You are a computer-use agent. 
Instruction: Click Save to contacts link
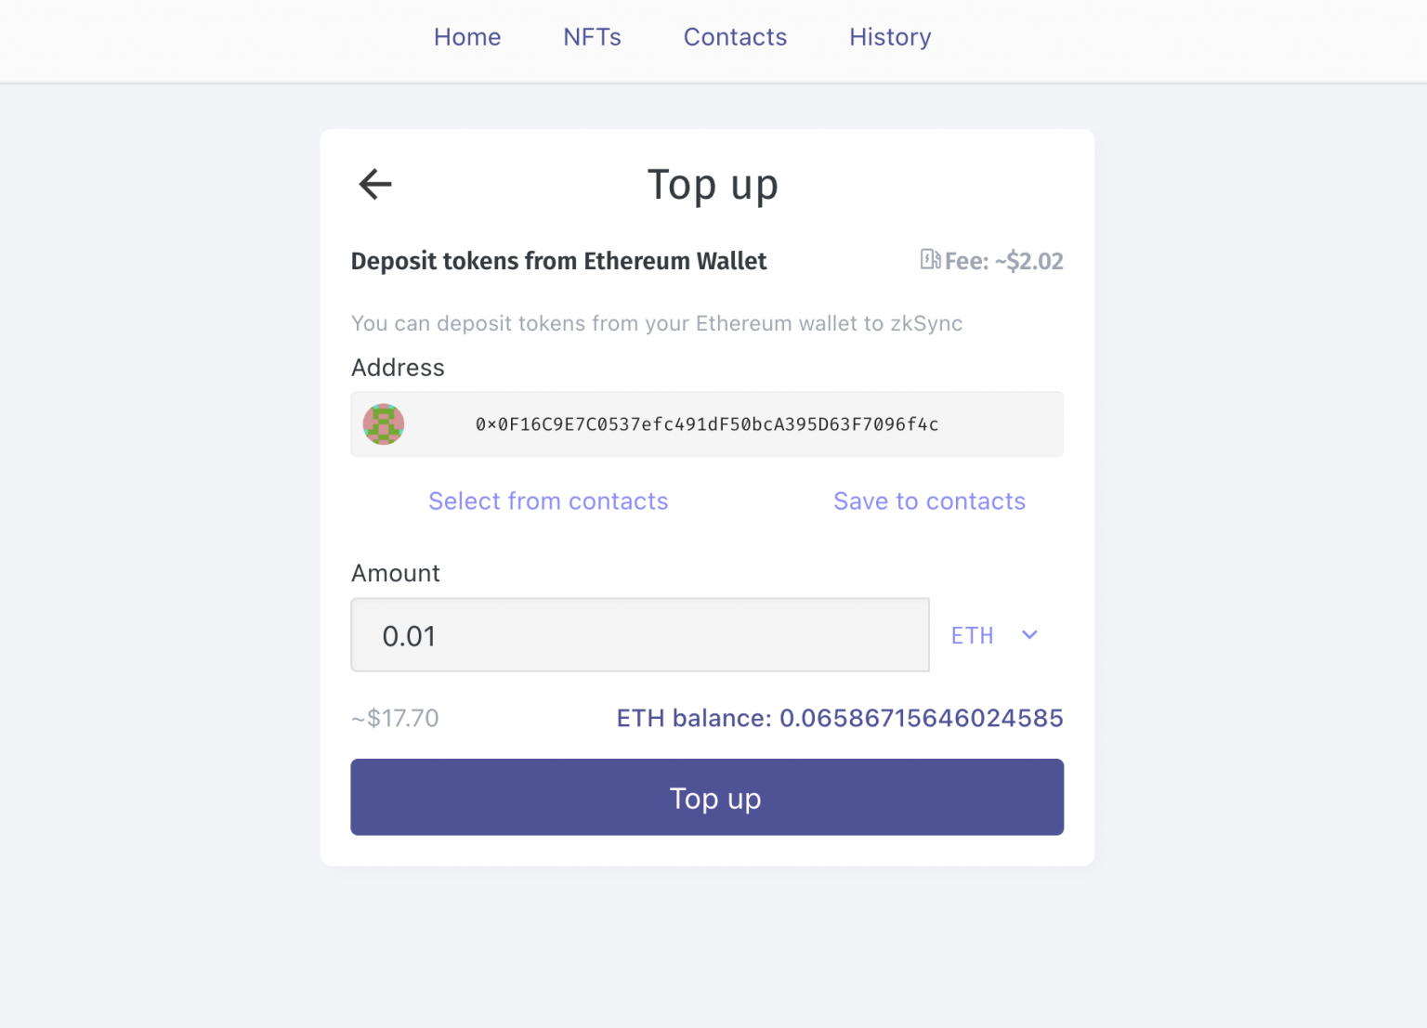coord(929,501)
